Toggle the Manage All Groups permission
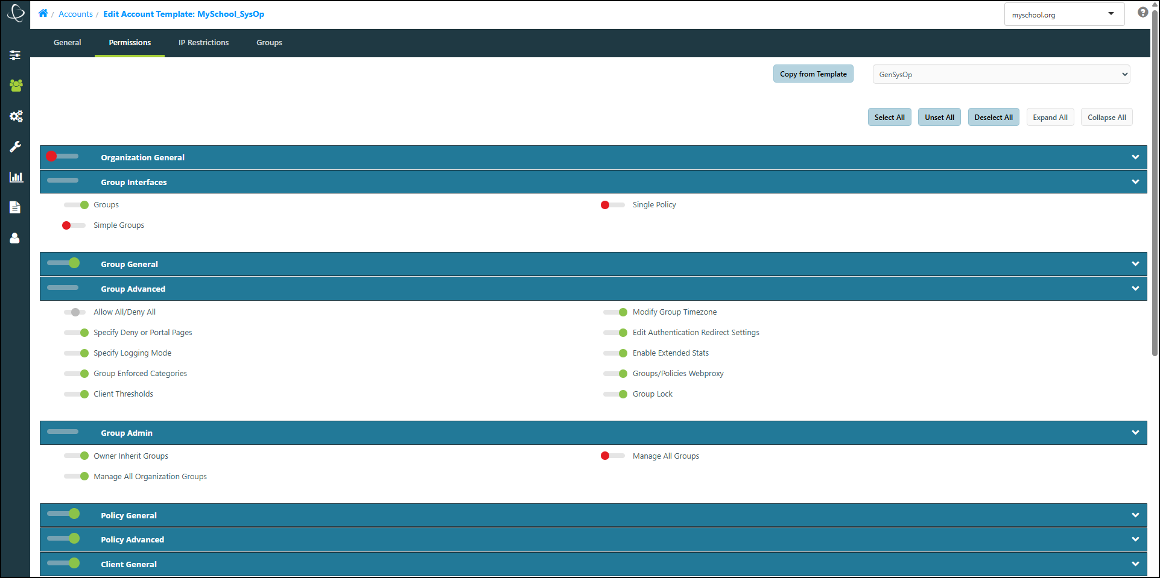Viewport: 1160px width, 578px height. (x=613, y=456)
